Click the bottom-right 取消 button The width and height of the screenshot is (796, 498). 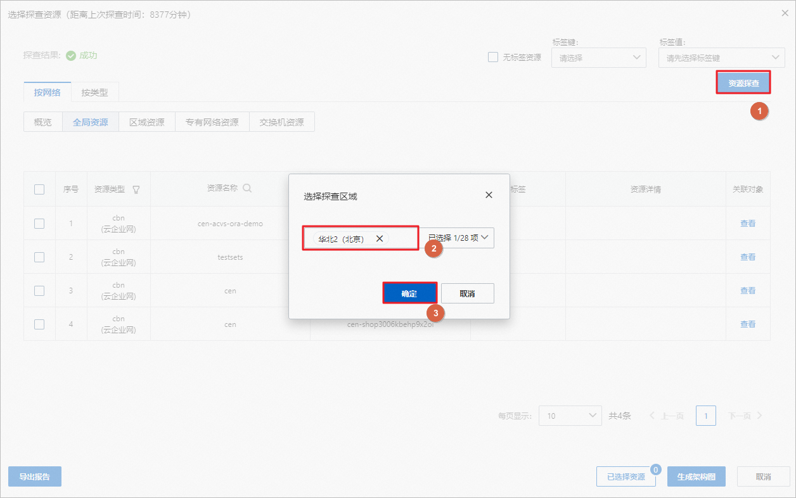(763, 476)
